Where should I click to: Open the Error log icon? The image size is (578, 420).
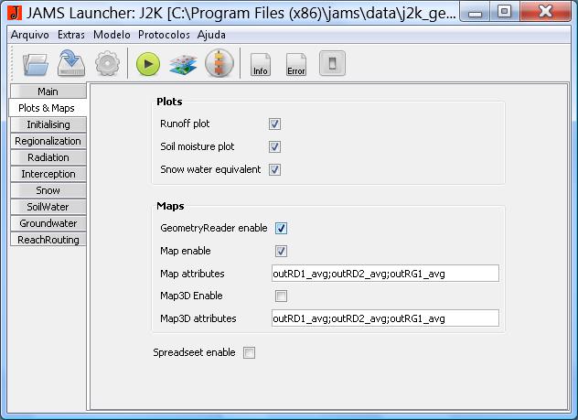click(296, 64)
